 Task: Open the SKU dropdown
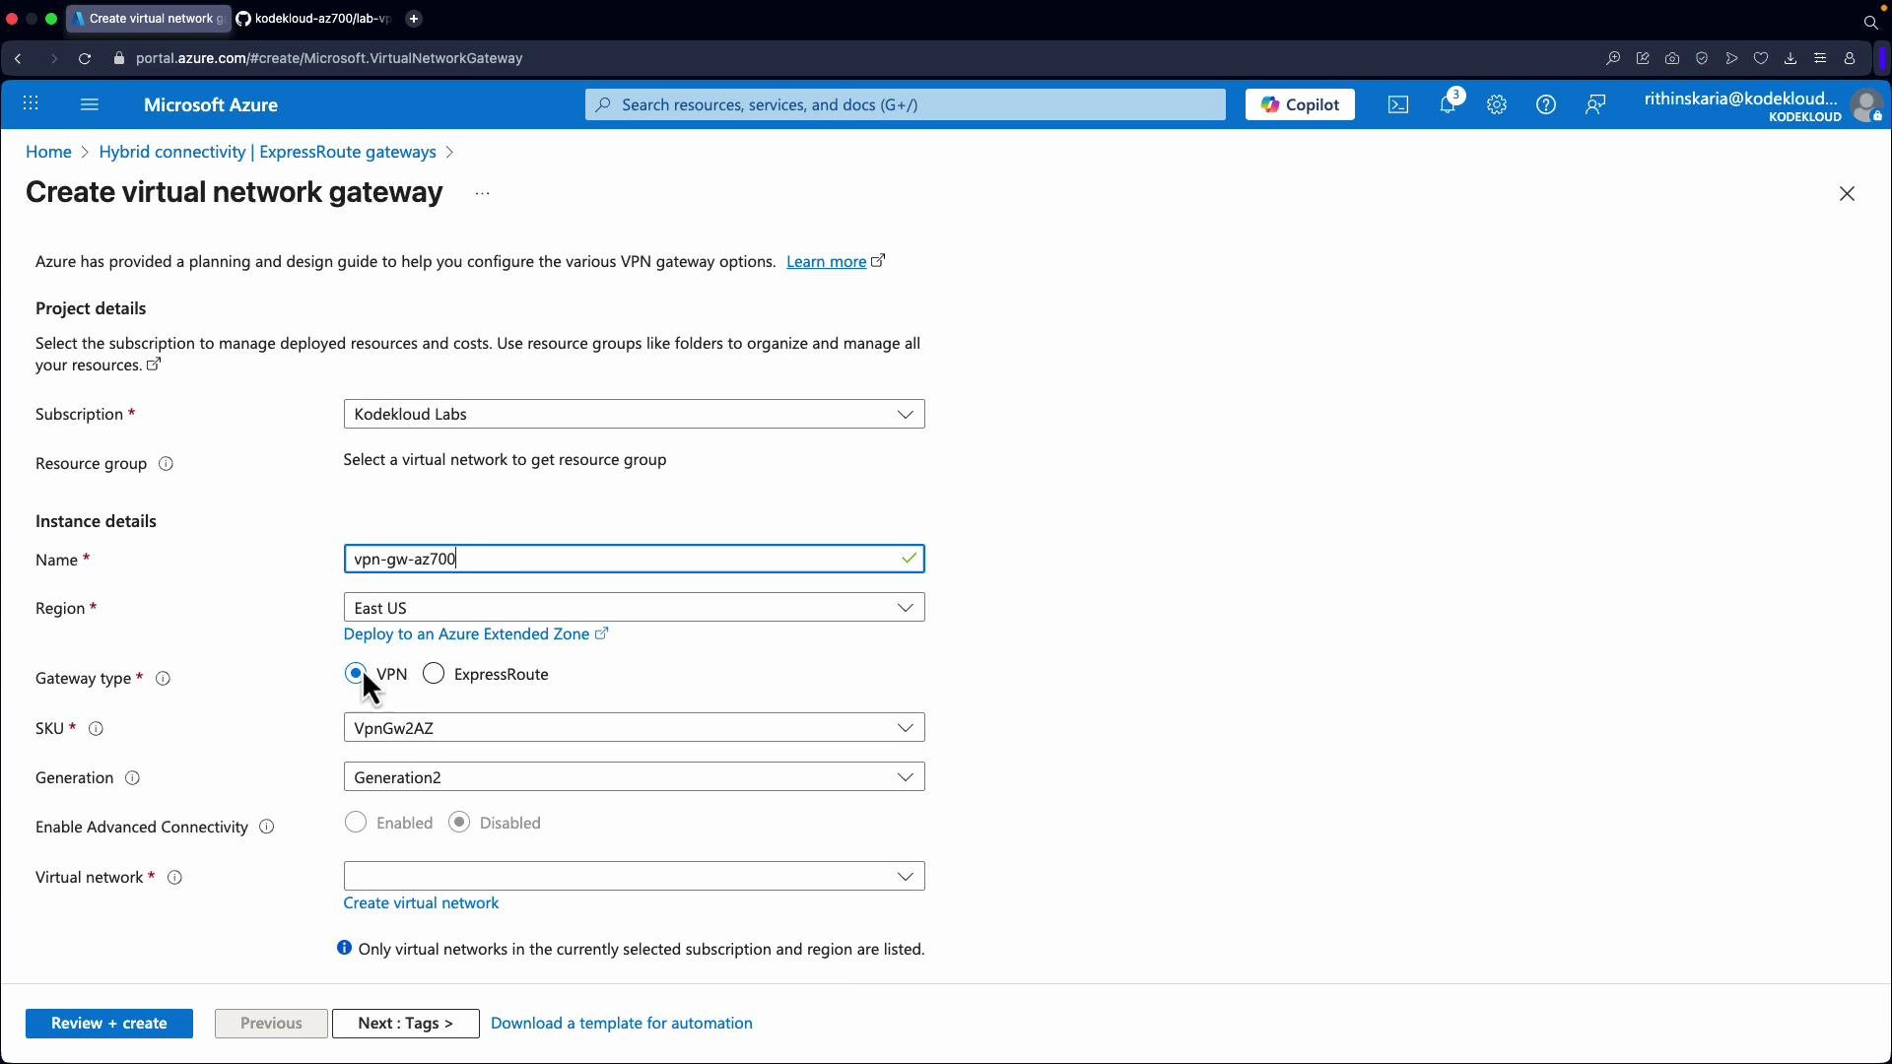point(634,728)
